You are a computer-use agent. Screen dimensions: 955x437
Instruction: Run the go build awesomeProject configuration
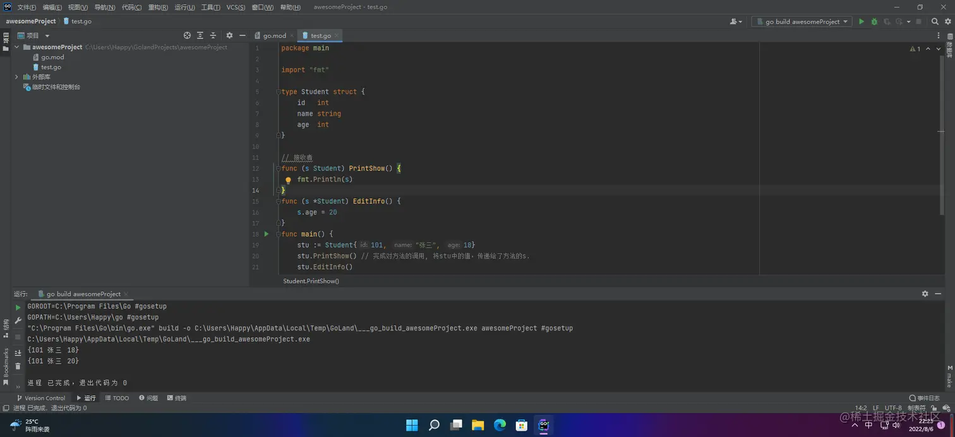862,21
